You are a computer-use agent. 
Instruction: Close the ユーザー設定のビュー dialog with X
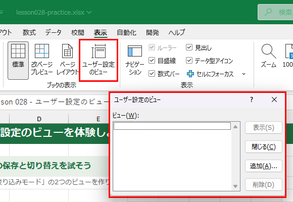(x=274, y=99)
